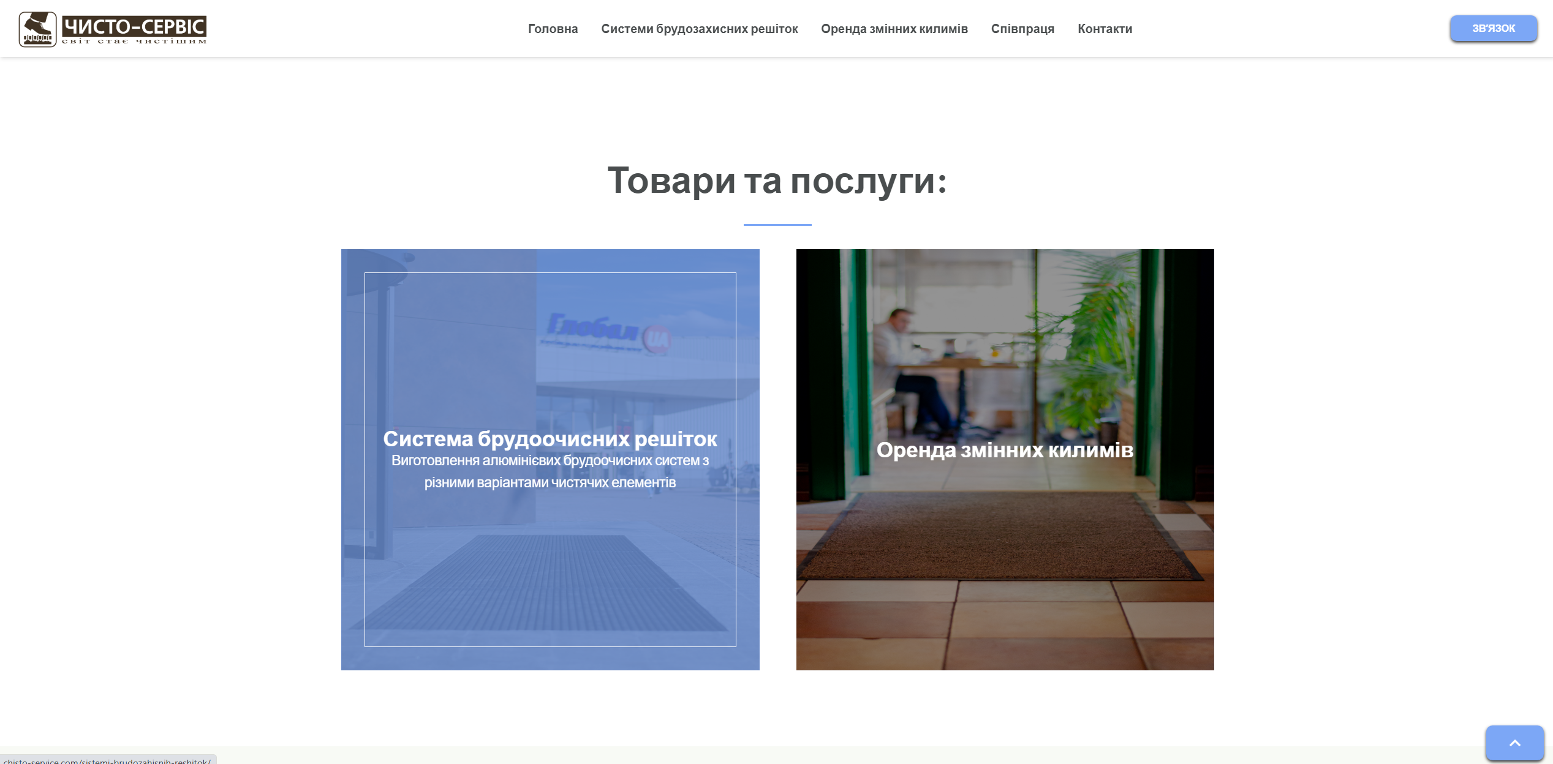Click the Оренда змінних килимів card title
The width and height of the screenshot is (1553, 764).
1005,450
